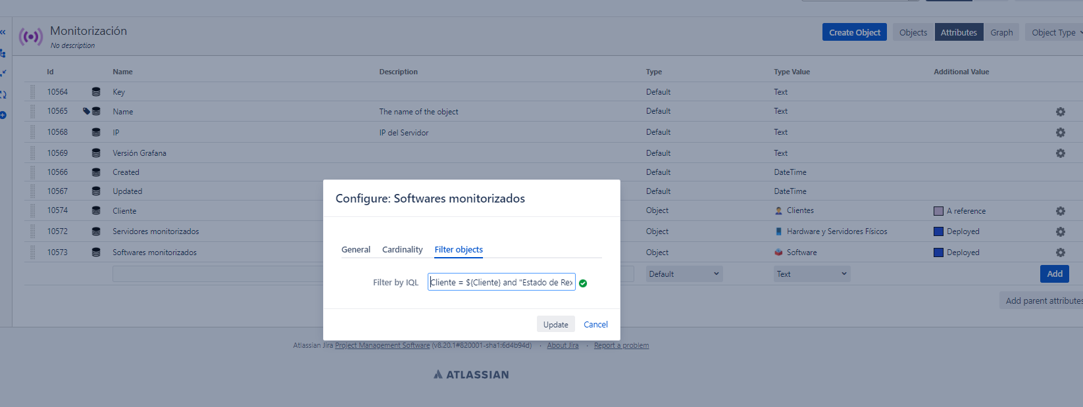Viewport: 1083px width, 407px height.
Task: Click Add parent attributes button
Action: (x=1041, y=300)
